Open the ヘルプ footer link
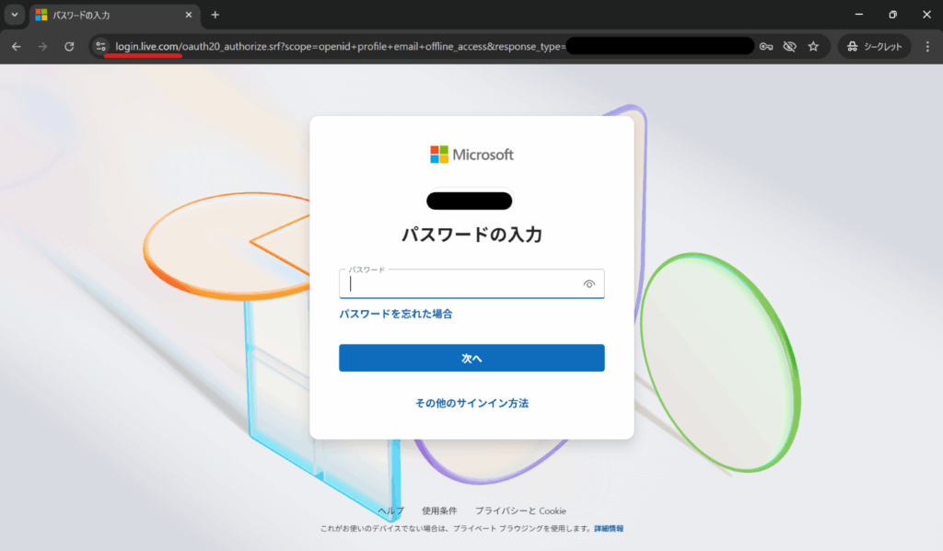Image resolution: width=943 pixels, height=551 pixels. point(390,511)
